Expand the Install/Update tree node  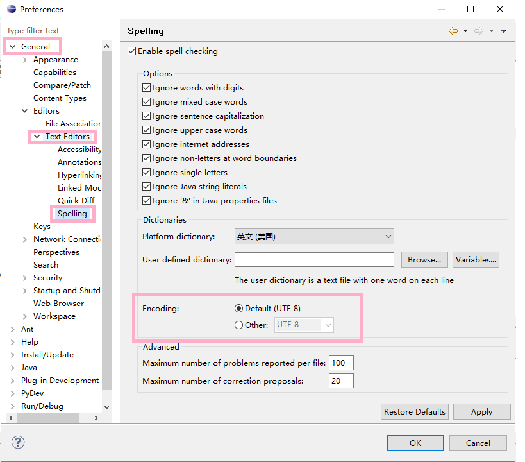[x=12, y=355]
